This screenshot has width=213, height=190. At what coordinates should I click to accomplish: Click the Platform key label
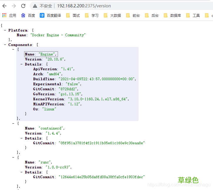tap(18, 30)
